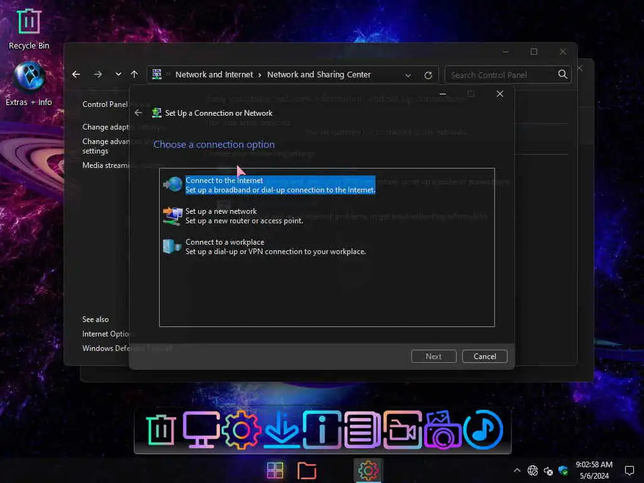
Task: Select Set up a new network option
Action: tap(244, 216)
